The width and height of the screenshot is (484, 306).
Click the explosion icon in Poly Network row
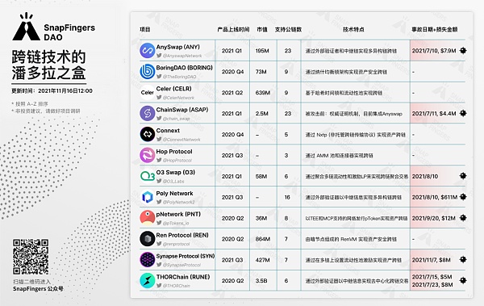463,196
